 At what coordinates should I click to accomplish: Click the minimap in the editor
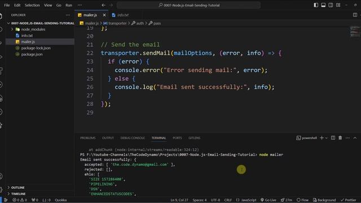tap(355, 32)
